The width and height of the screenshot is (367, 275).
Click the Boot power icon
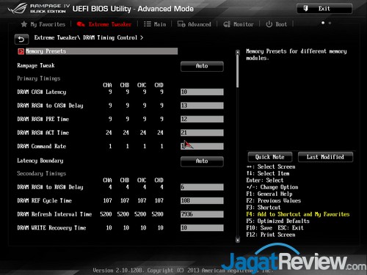[x=269, y=24]
